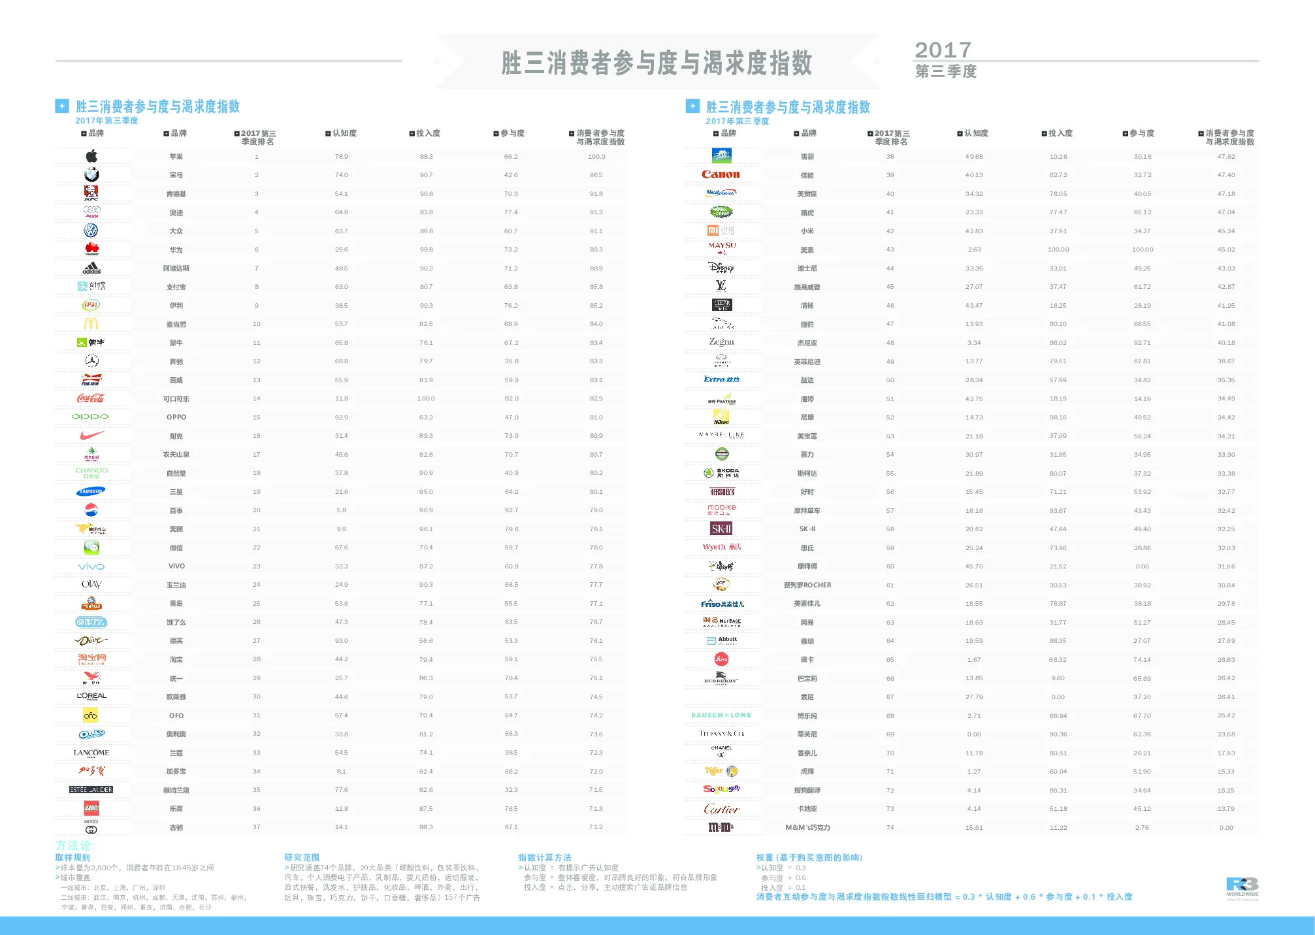
Task: Click the brand name '农夫山泉'
Action: [x=176, y=455]
